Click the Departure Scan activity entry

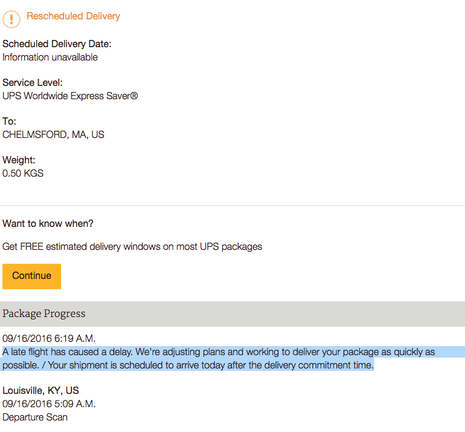click(35, 417)
